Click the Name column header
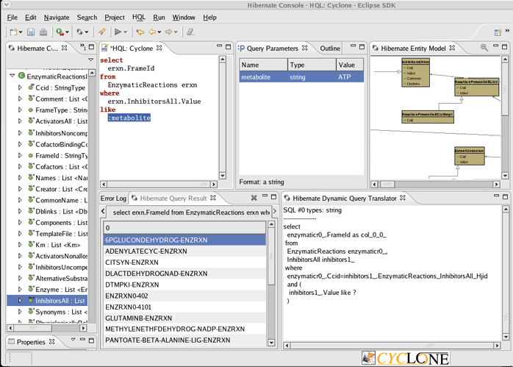 click(x=263, y=65)
